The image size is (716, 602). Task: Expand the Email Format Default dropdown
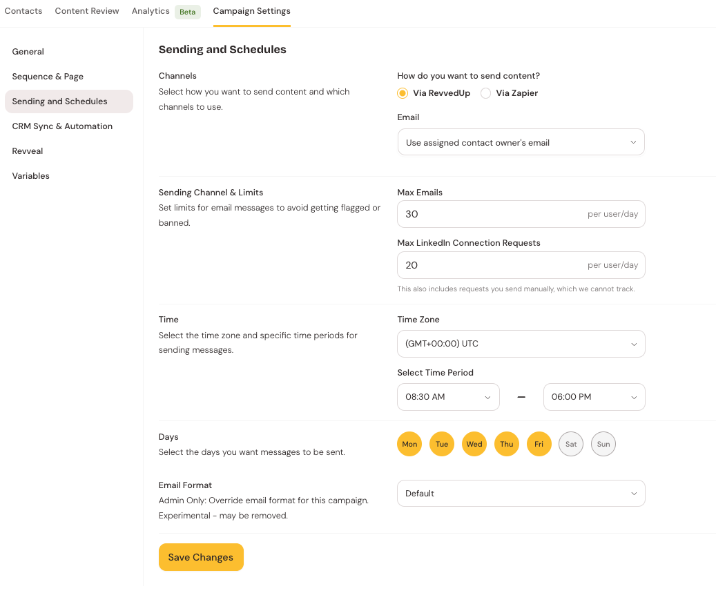click(521, 494)
